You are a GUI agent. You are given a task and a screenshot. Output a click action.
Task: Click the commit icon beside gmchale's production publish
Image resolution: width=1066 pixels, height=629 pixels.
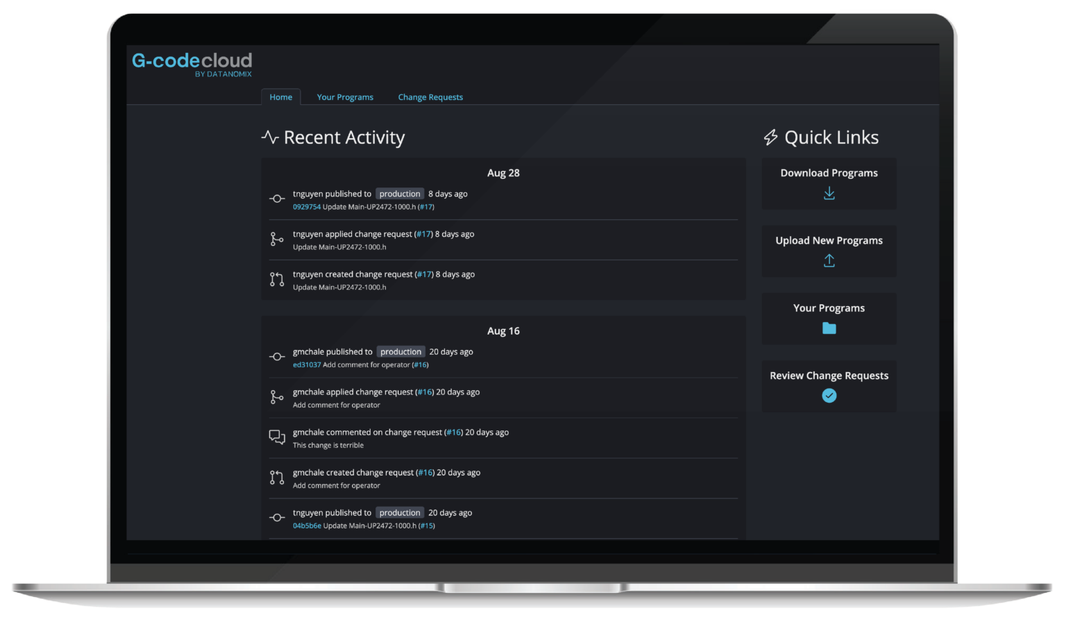(x=277, y=357)
